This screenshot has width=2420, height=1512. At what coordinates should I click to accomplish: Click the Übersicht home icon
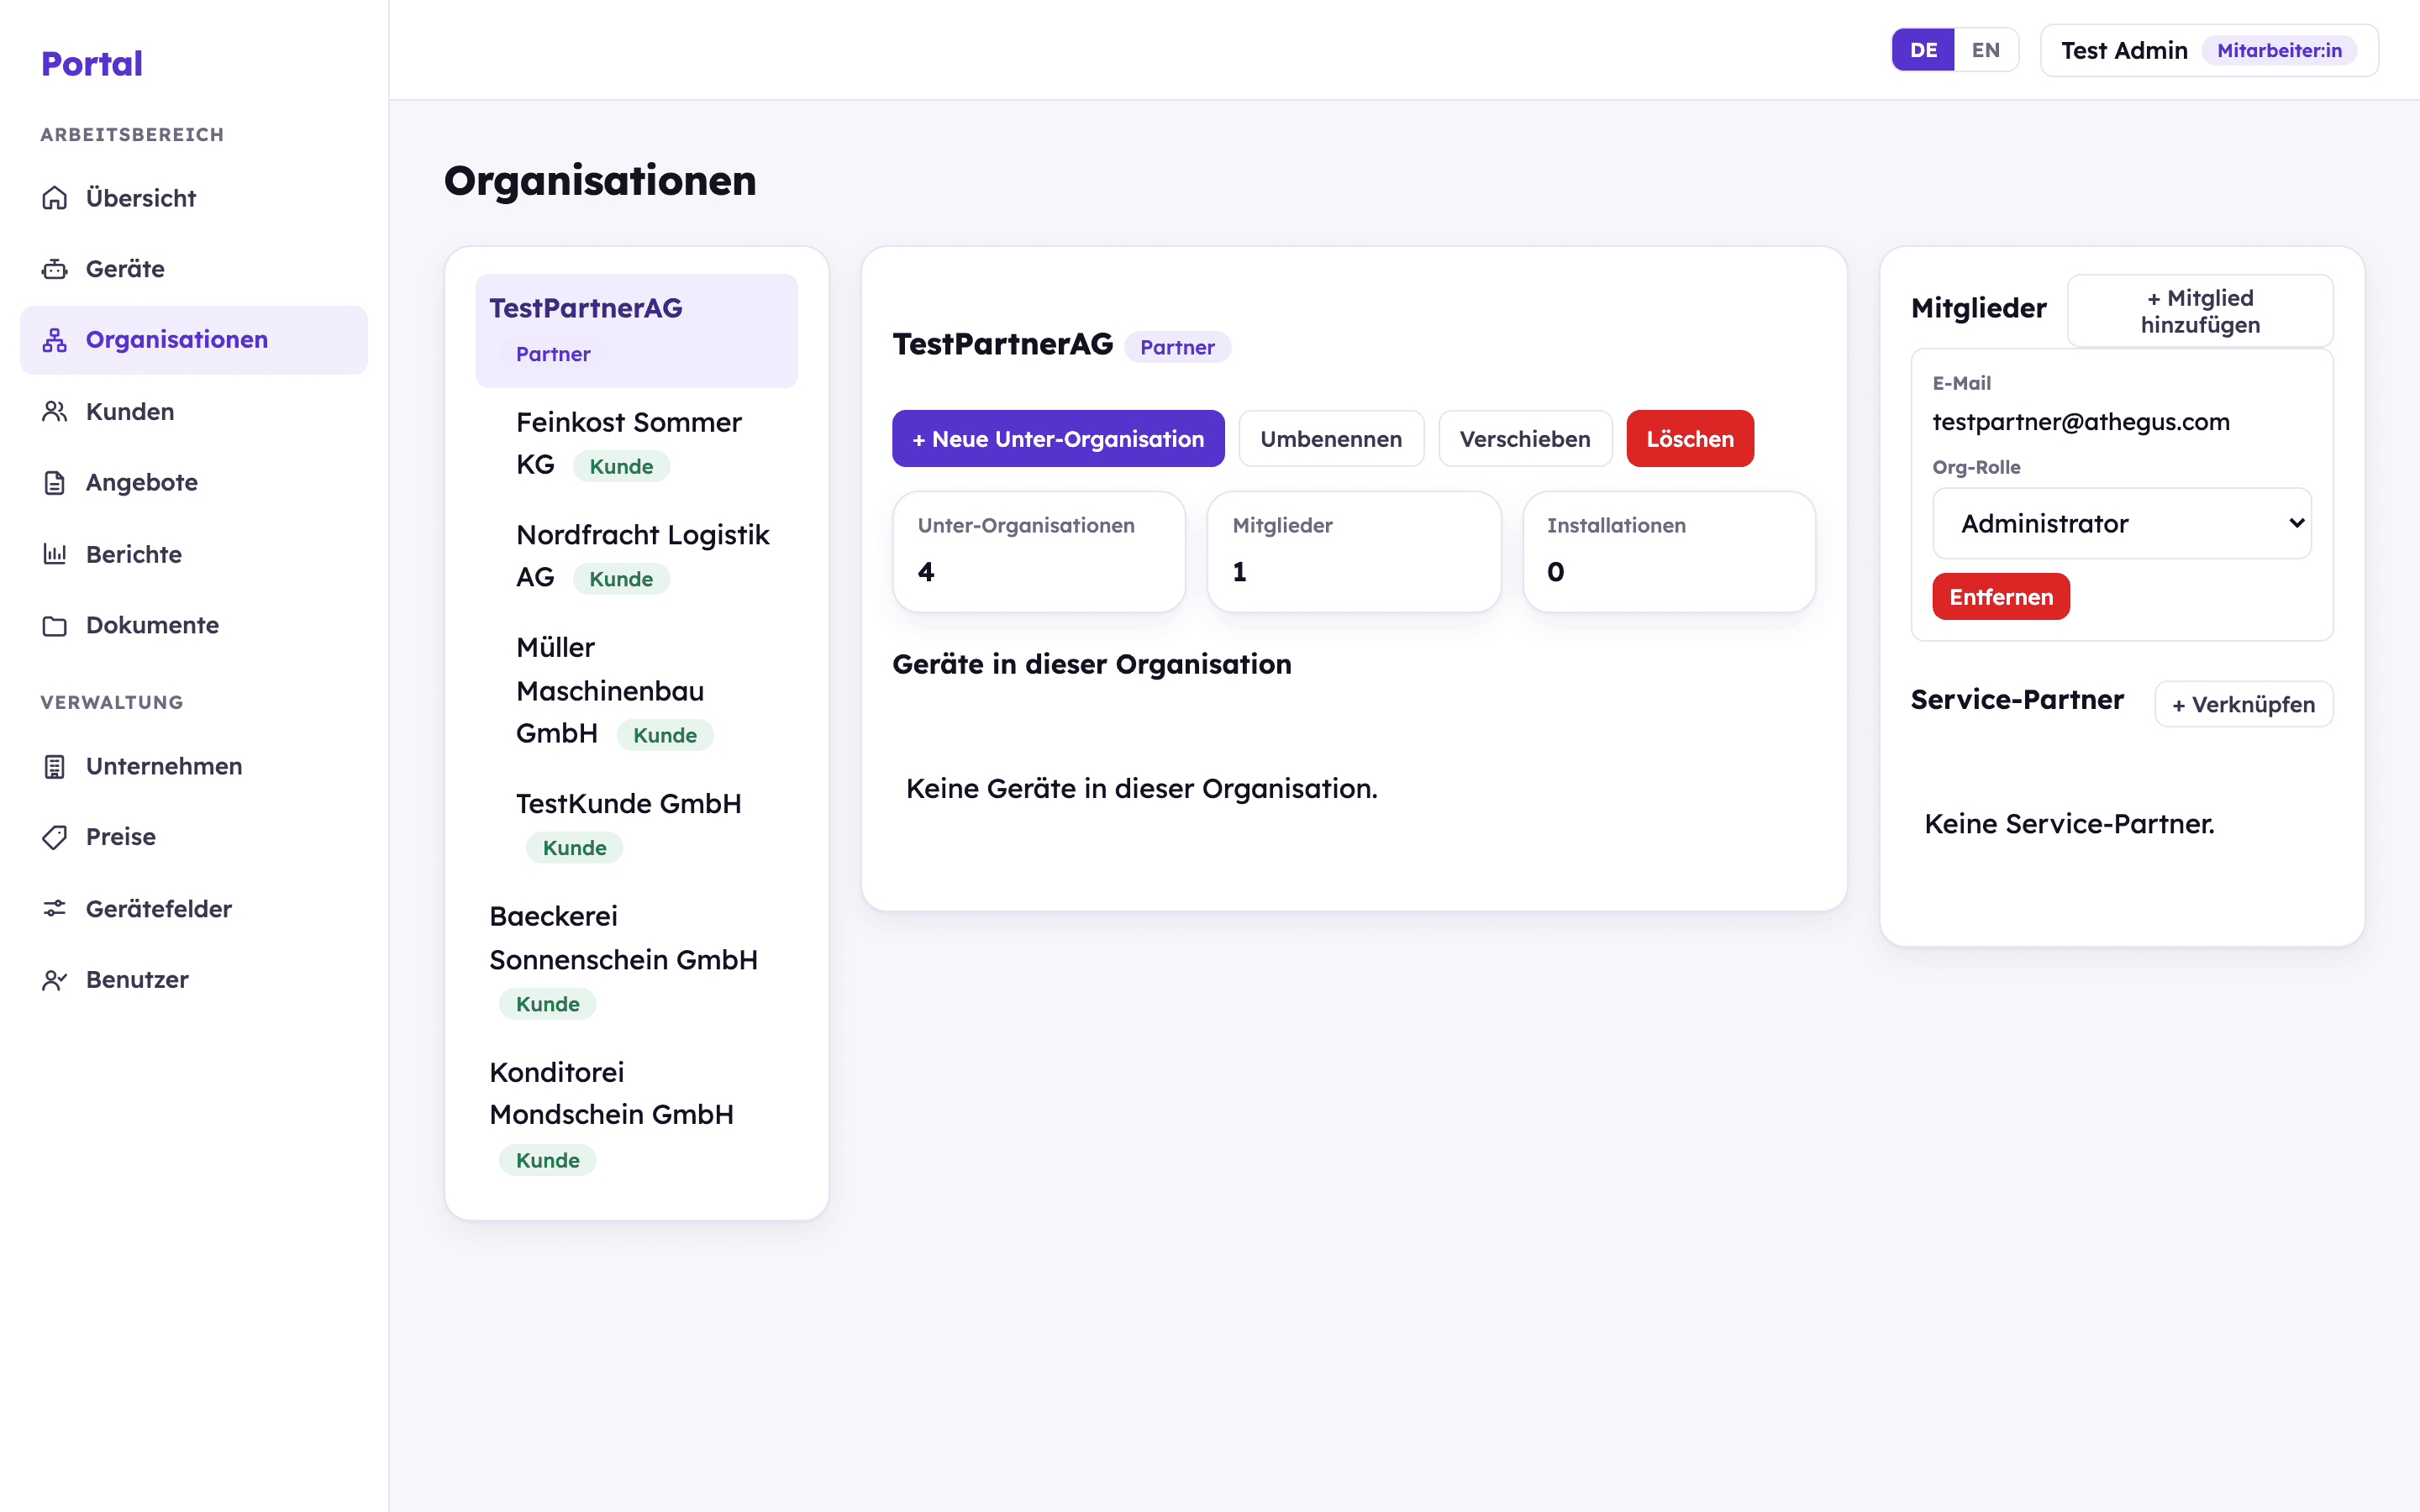point(55,198)
